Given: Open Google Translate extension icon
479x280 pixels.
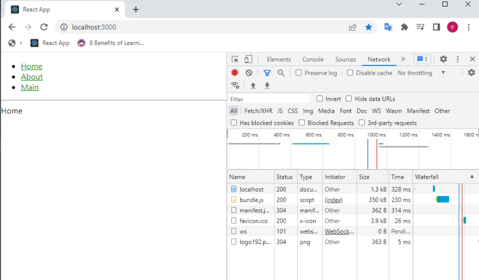Looking at the screenshot, I should coord(388,27).
